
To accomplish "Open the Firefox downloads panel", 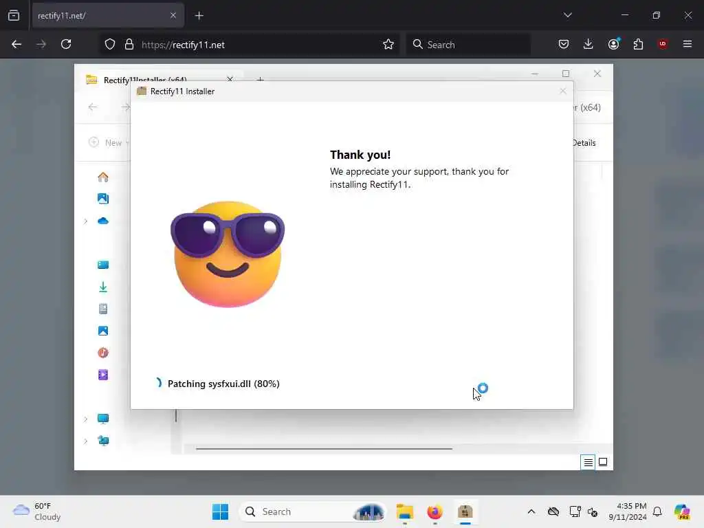I will tap(588, 44).
